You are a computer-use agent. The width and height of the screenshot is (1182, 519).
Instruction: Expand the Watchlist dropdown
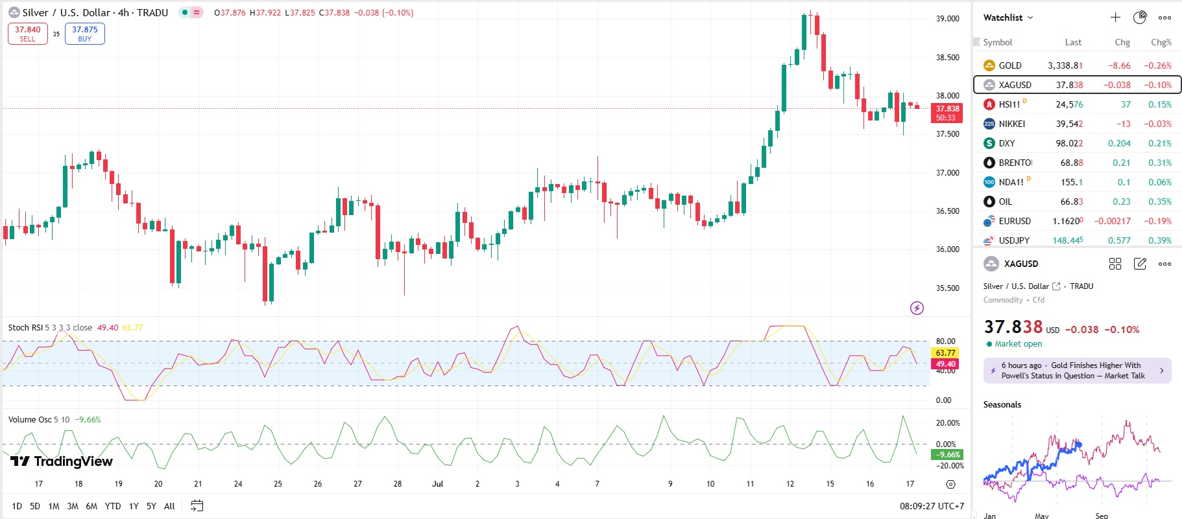1008,17
